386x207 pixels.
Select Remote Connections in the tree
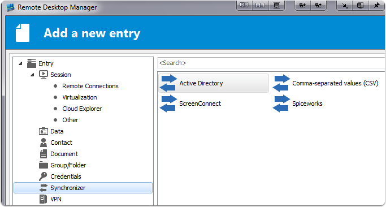tap(90, 86)
